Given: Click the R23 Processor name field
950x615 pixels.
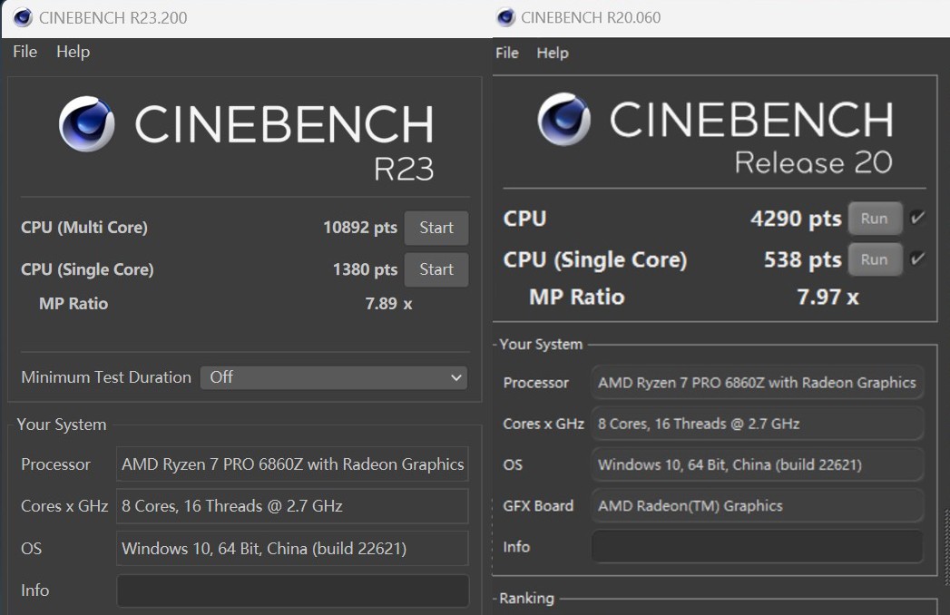Looking at the screenshot, I should point(292,464).
